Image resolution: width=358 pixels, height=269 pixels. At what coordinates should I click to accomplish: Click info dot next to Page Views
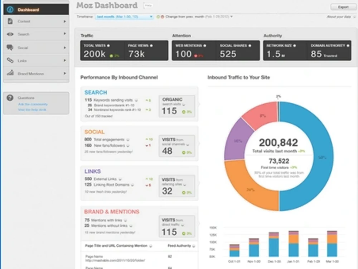(151, 46)
